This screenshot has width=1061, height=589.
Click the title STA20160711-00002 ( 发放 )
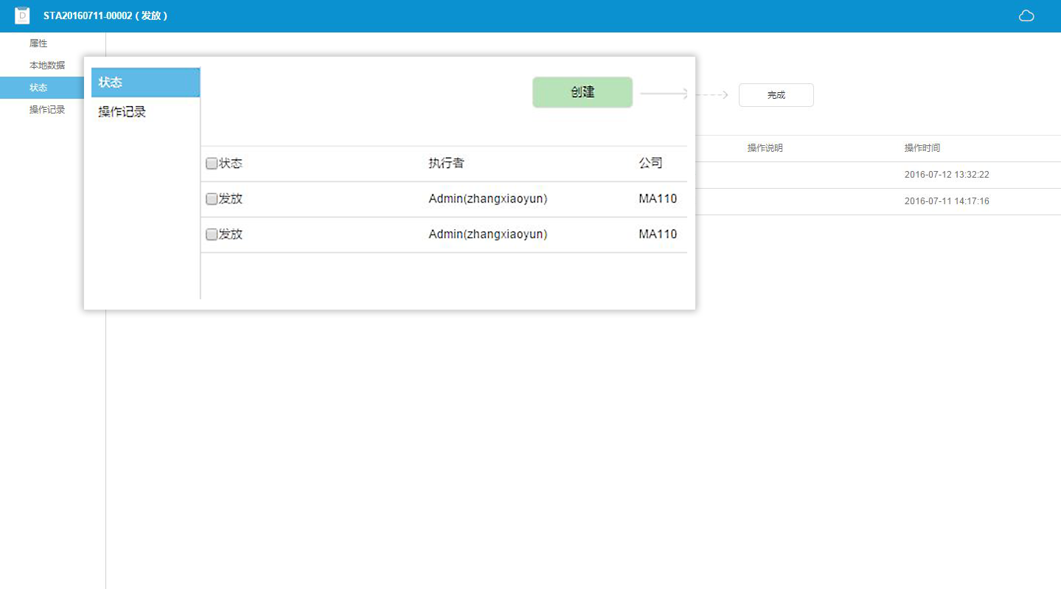105,15
